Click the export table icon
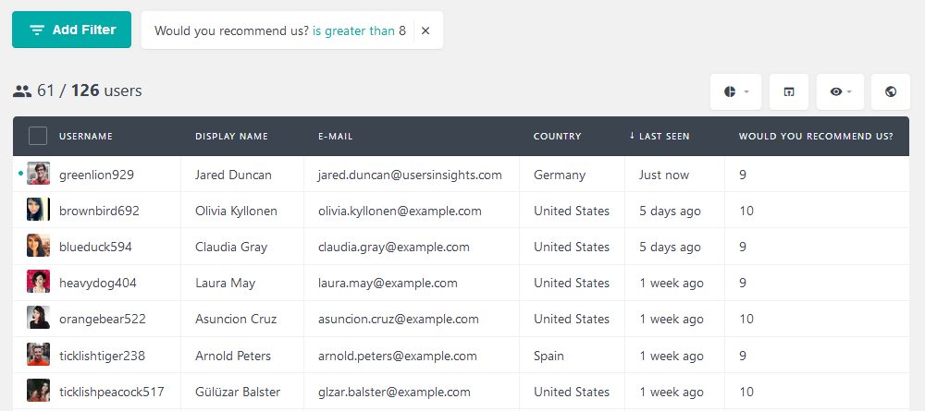The image size is (925, 411). [x=789, y=91]
